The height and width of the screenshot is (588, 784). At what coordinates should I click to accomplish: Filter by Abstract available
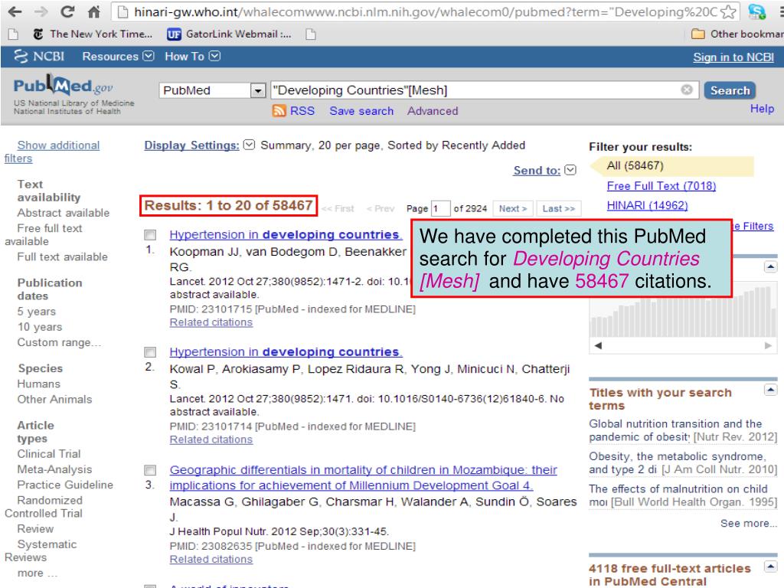click(64, 213)
